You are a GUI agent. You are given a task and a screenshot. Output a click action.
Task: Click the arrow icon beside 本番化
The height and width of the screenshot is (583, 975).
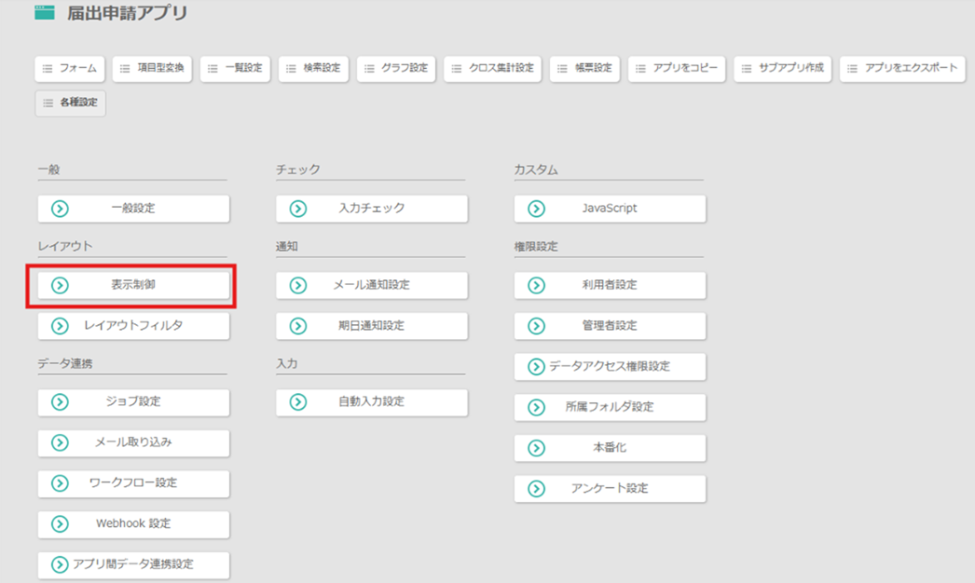[536, 447]
